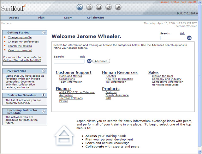The image size is (202, 154).
Task: Open Benefits link
Action: [111, 76]
